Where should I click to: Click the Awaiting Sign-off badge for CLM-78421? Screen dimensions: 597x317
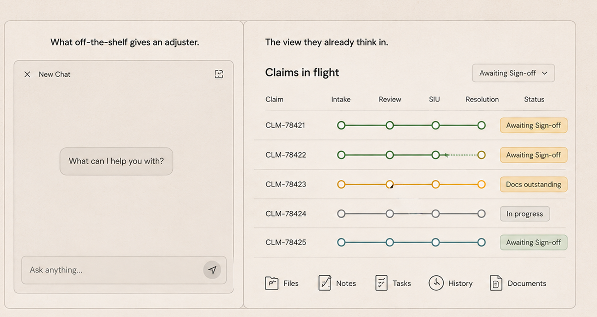(x=533, y=125)
